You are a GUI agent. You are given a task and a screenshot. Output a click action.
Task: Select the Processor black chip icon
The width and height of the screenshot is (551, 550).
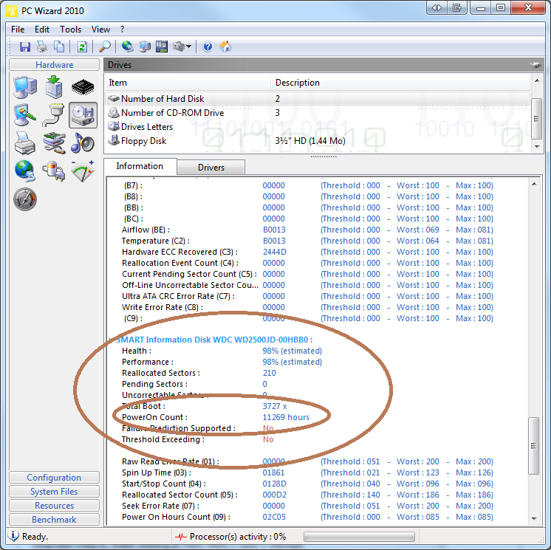(x=83, y=87)
